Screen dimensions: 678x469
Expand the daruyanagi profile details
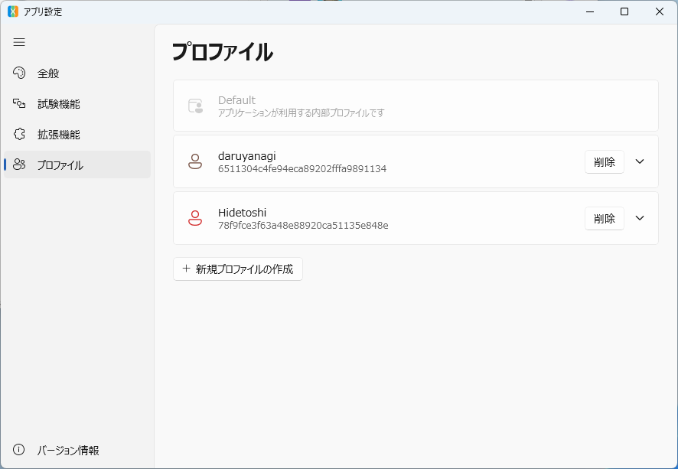pyautogui.click(x=640, y=161)
